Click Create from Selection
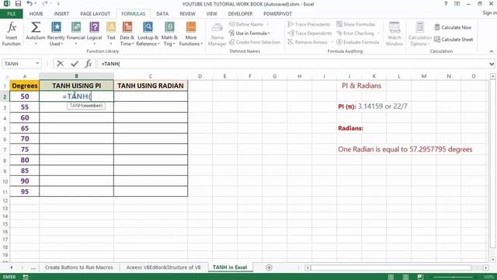497x280 pixels. [x=255, y=42]
